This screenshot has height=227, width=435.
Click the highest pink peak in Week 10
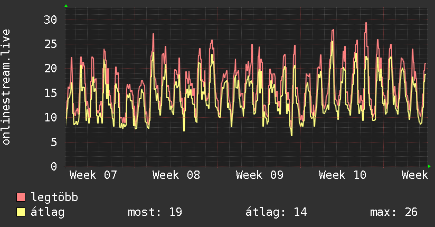pos(366,23)
